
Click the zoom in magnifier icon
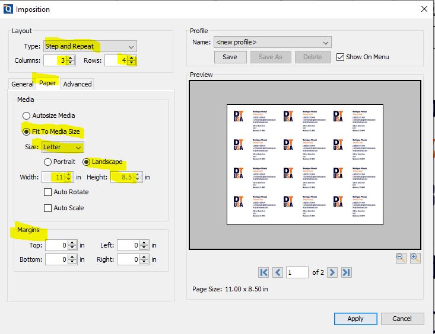tap(415, 258)
